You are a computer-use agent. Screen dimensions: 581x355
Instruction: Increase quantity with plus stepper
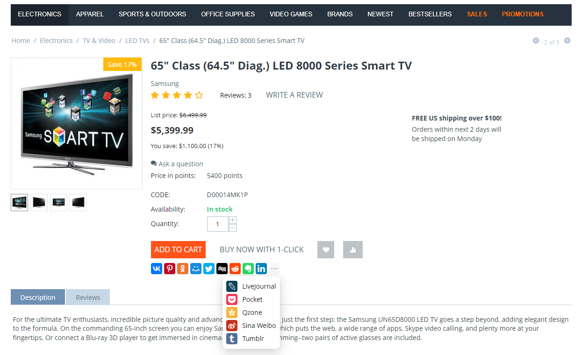pos(233,220)
